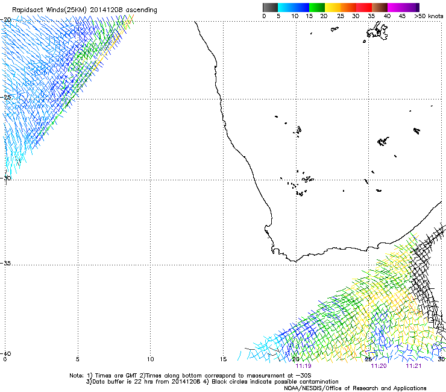
Task: Click the '-30' latitude axis label
Action: (6, 178)
